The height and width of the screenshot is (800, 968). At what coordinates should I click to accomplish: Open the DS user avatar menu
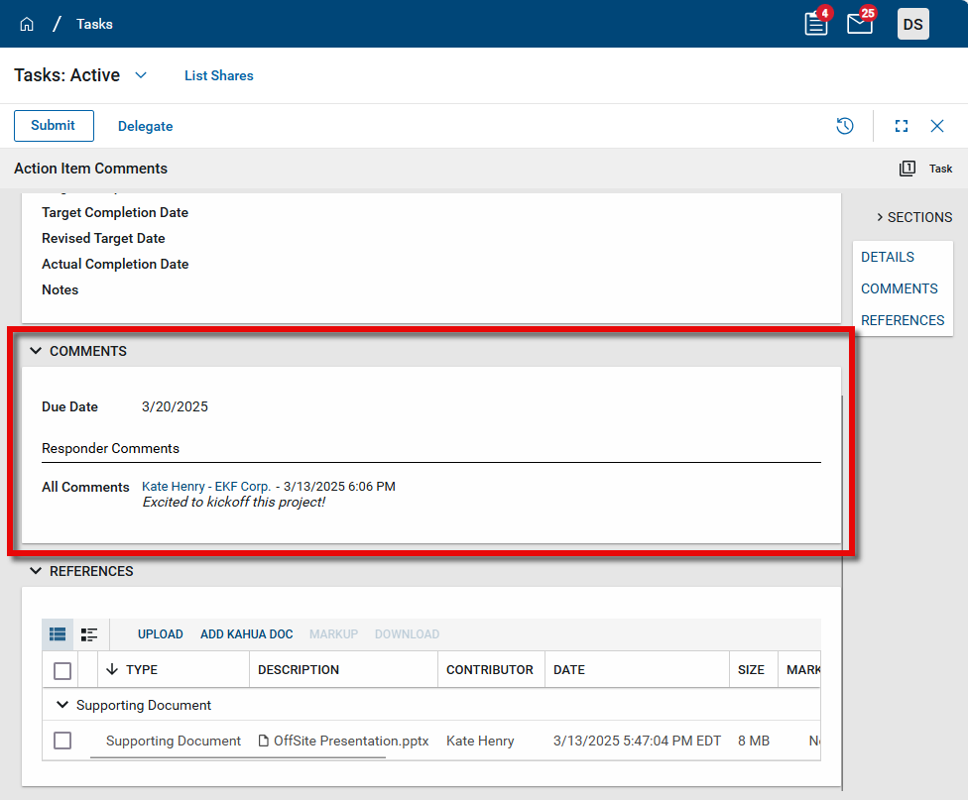click(x=912, y=24)
